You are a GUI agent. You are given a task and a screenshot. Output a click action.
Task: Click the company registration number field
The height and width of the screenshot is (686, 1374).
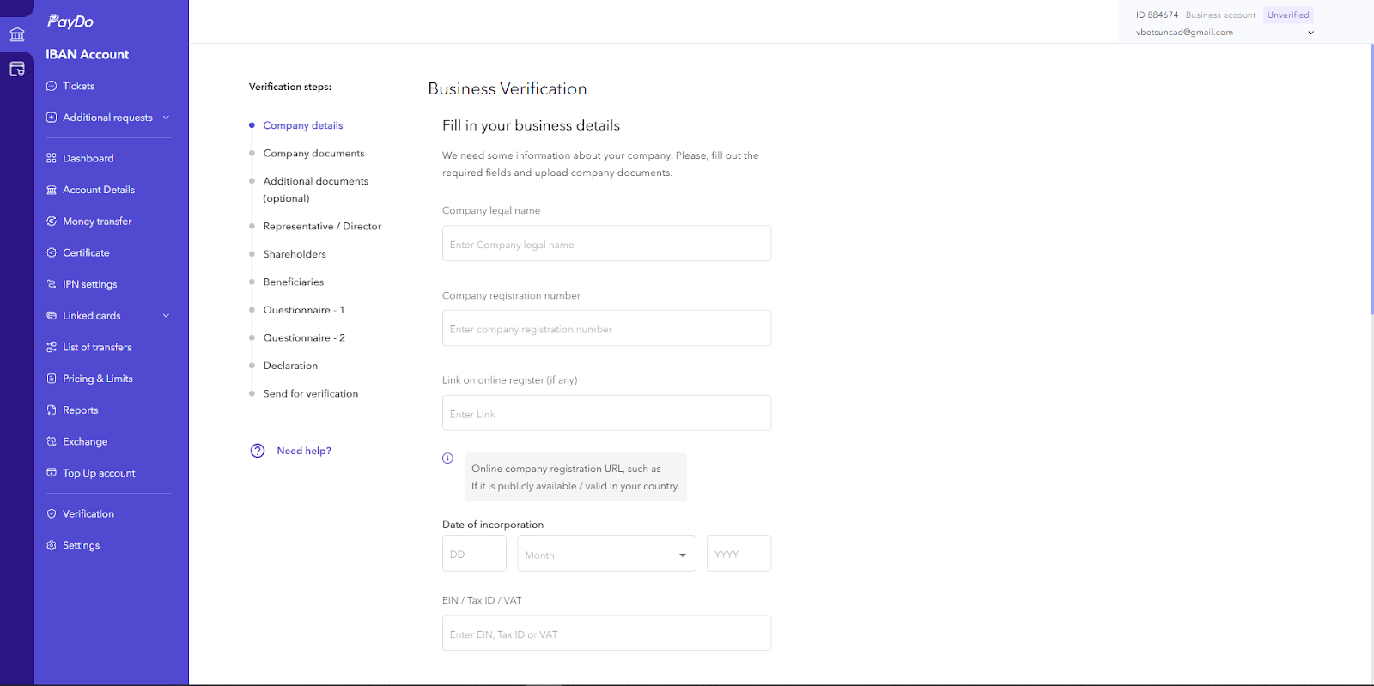(x=606, y=328)
